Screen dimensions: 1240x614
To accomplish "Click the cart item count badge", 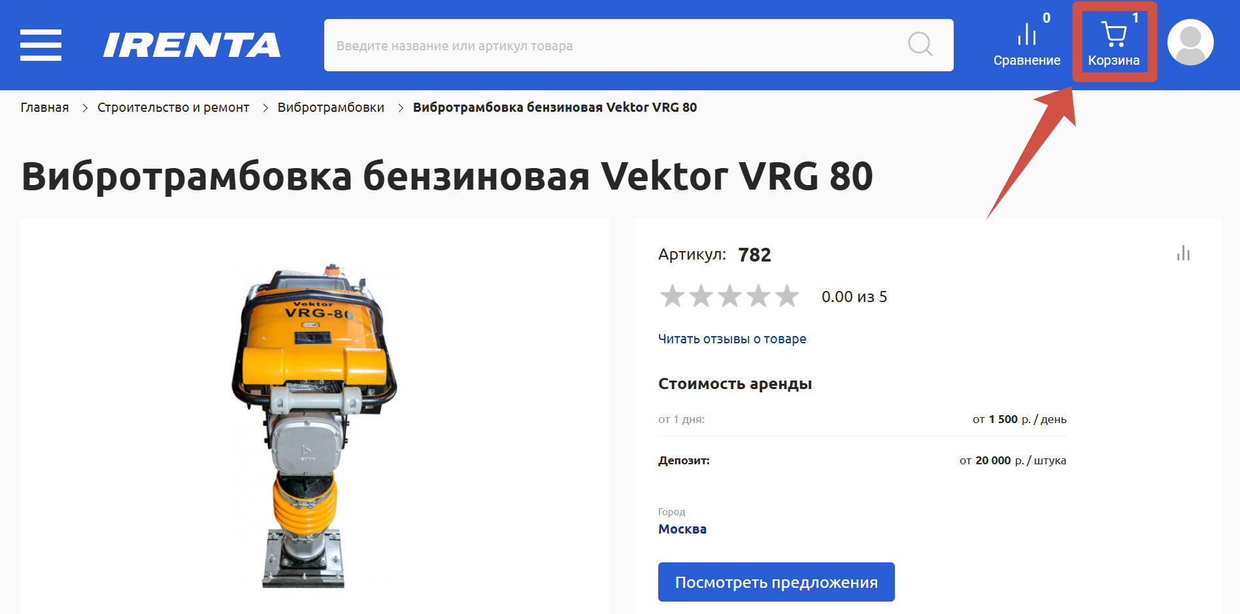I will pyautogui.click(x=1135, y=18).
